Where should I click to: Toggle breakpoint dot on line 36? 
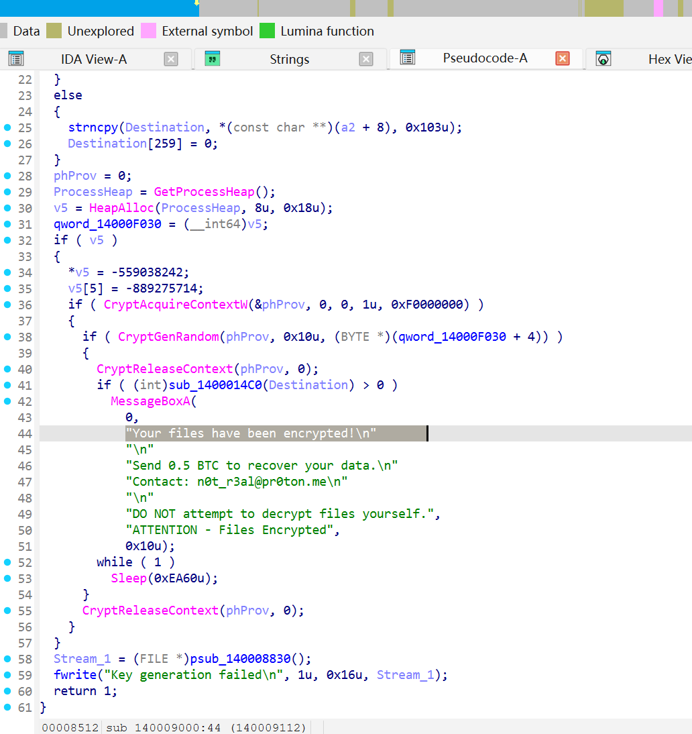(7, 305)
